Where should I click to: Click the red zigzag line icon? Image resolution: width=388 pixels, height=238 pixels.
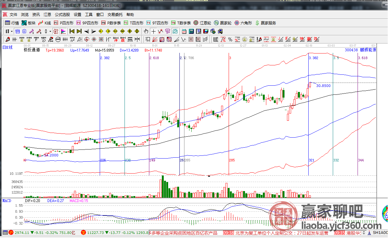coord(160,32)
